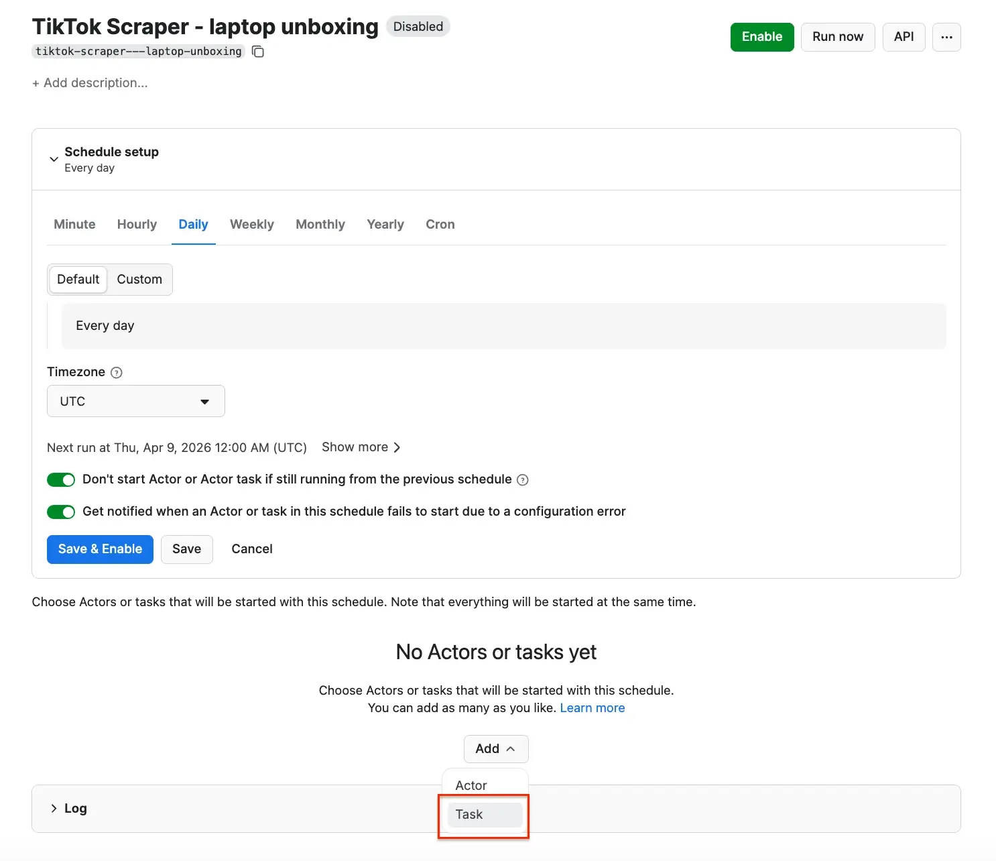This screenshot has width=996, height=861.
Task: Click Cancel in schedule setup
Action: [x=252, y=549]
